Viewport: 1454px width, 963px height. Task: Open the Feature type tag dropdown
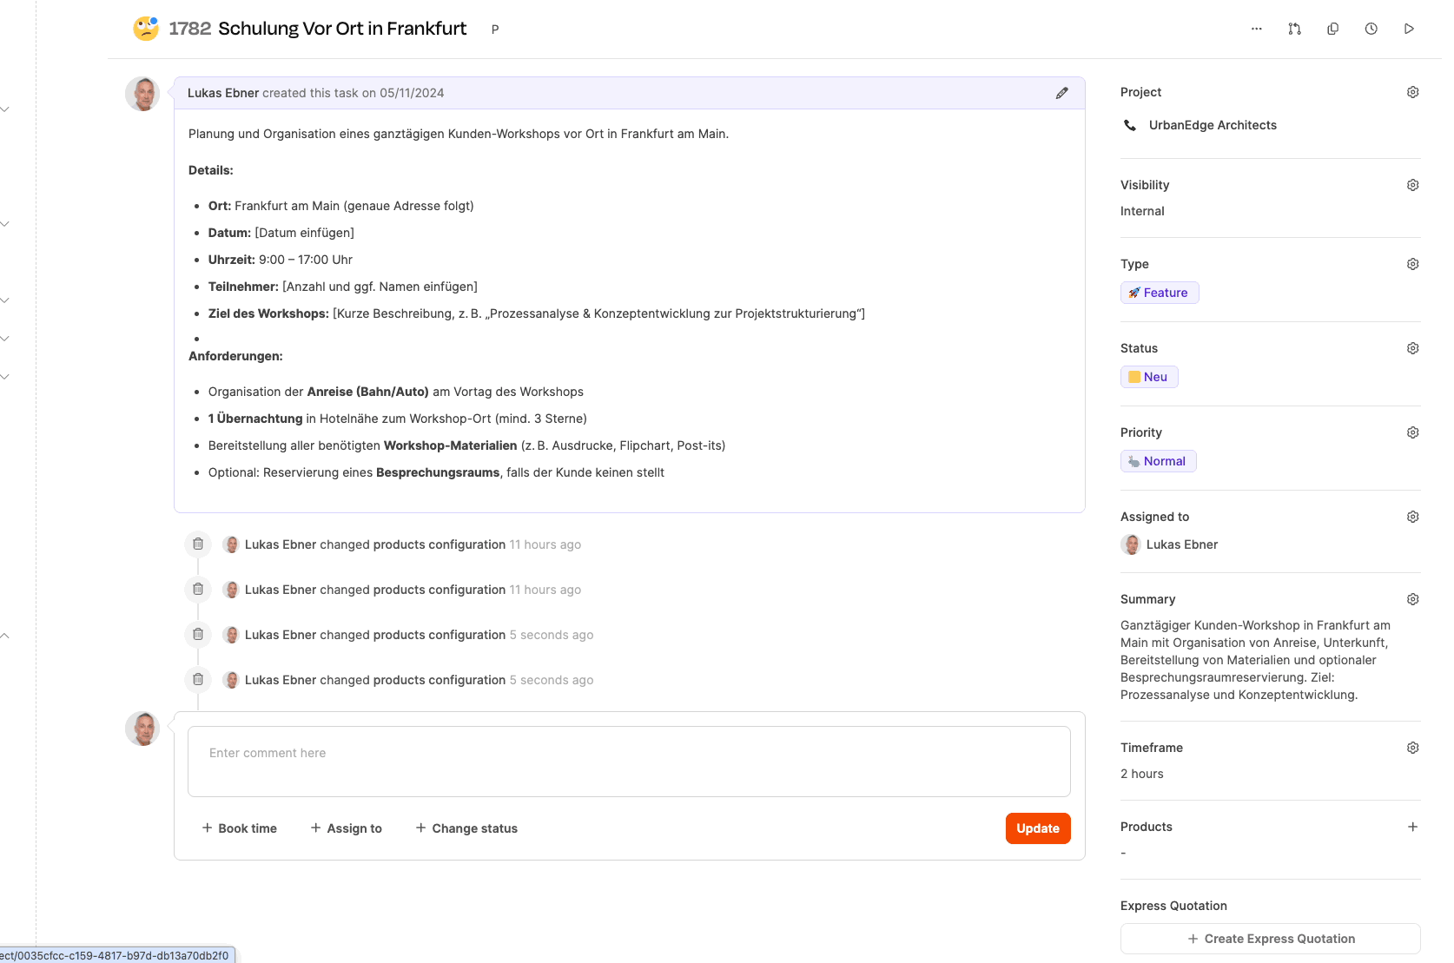(x=1159, y=293)
